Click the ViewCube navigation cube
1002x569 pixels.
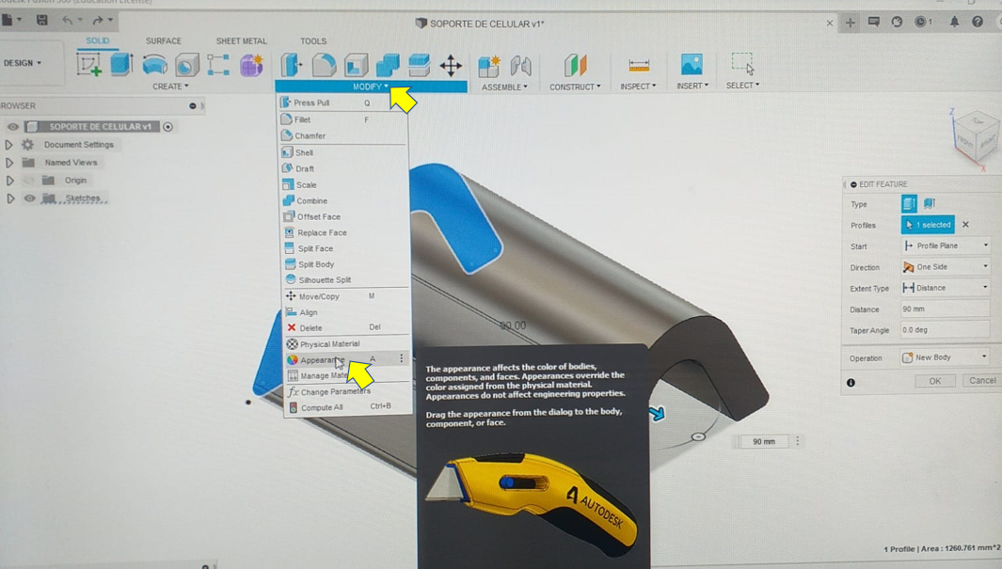point(976,136)
